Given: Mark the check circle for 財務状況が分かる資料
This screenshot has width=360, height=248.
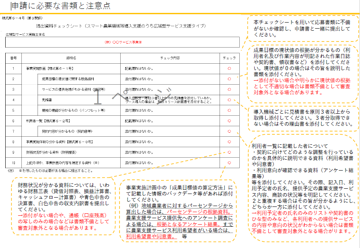Looking at the screenshot, I should [229, 152].
